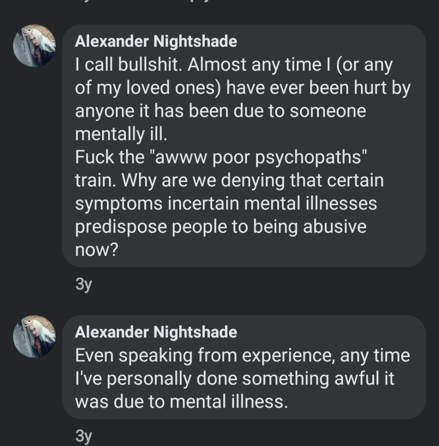This screenshot has width=439, height=446.
Task: Click the 3y timestamp under first comment
Action: 84,284
